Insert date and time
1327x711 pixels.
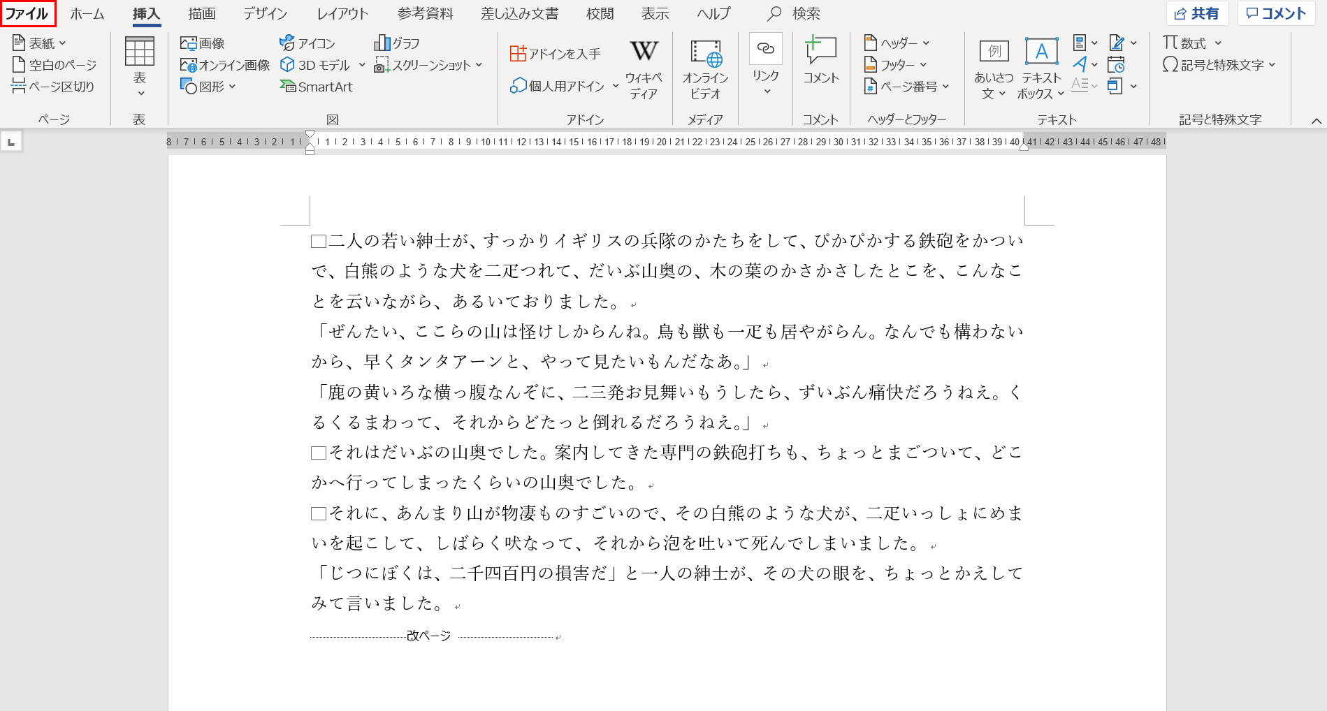1117,65
